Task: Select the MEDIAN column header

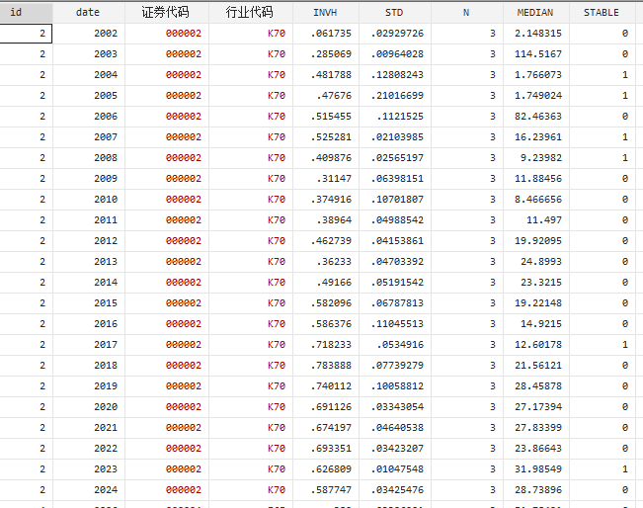Action: [x=534, y=13]
